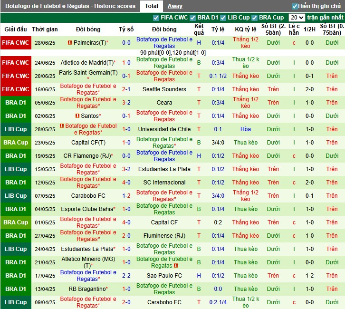This screenshot has width=345, height=309.
Task: Uncheck the BRA D1 filter checkbox
Action: [193, 18]
